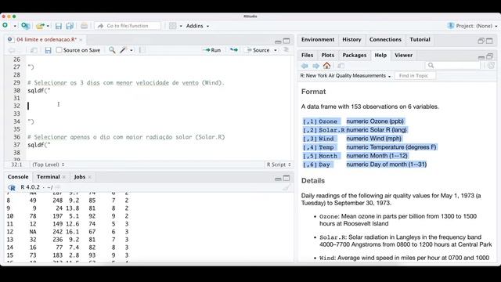Click the Print icon in main toolbar
The width and height of the screenshot is (501, 282).
[x=84, y=26]
